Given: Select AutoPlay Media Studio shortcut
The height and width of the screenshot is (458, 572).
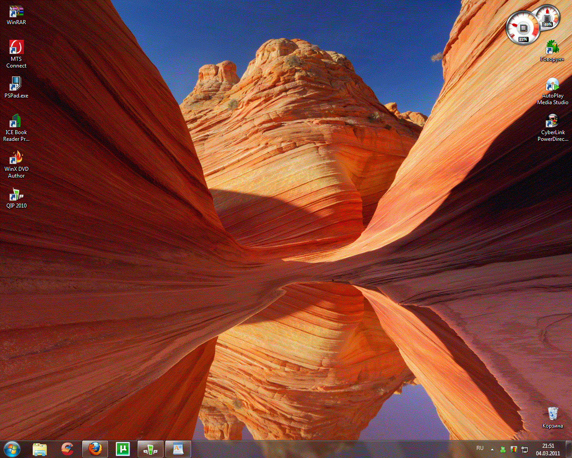Looking at the screenshot, I should [x=552, y=91].
